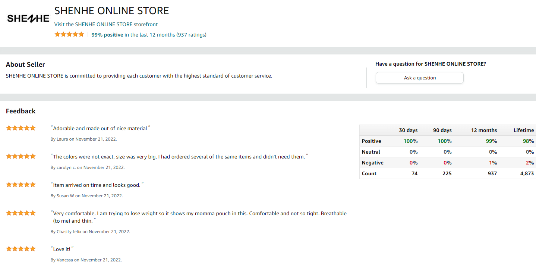Click review 'Item arrived on time and looks good.'
The height and width of the screenshot is (270, 536).
click(x=97, y=185)
